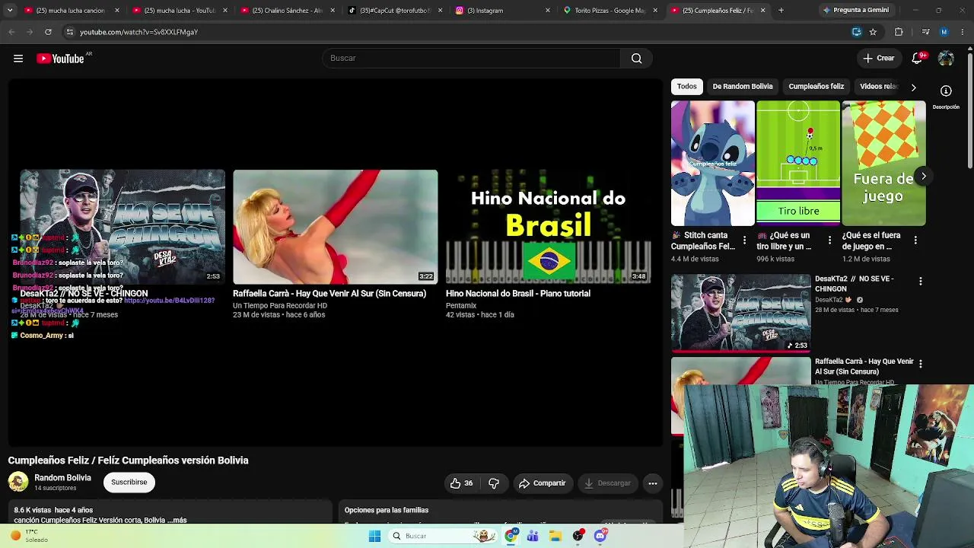Image resolution: width=974 pixels, height=548 pixels.
Task: Open Discord from the taskbar
Action: point(600,537)
